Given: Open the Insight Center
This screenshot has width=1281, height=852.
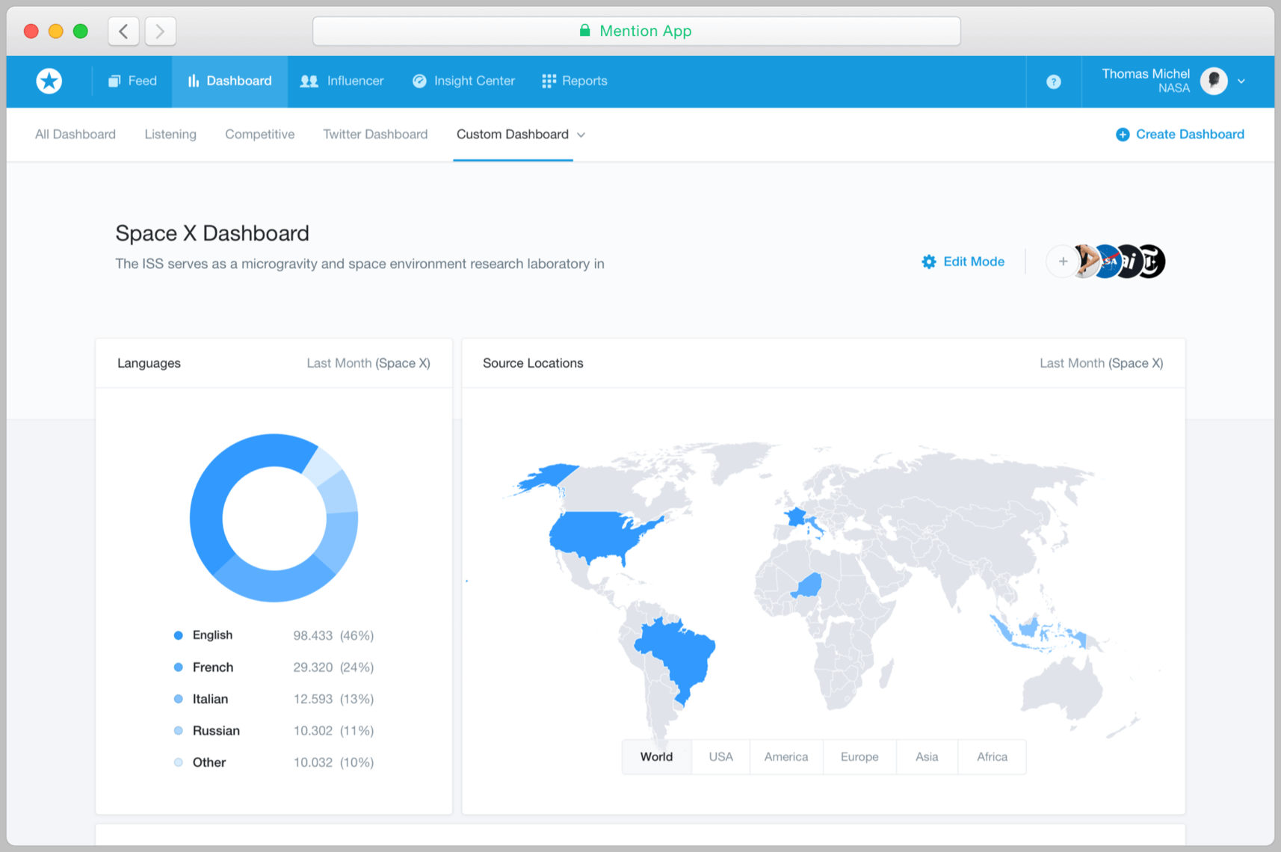Looking at the screenshot, I should pyautogui.click(x=463, y=81).
